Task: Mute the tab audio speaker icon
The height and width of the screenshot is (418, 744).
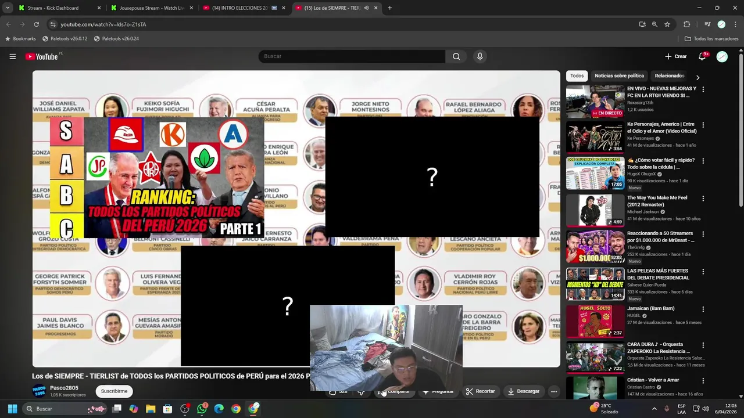Action: coord(366,8)
